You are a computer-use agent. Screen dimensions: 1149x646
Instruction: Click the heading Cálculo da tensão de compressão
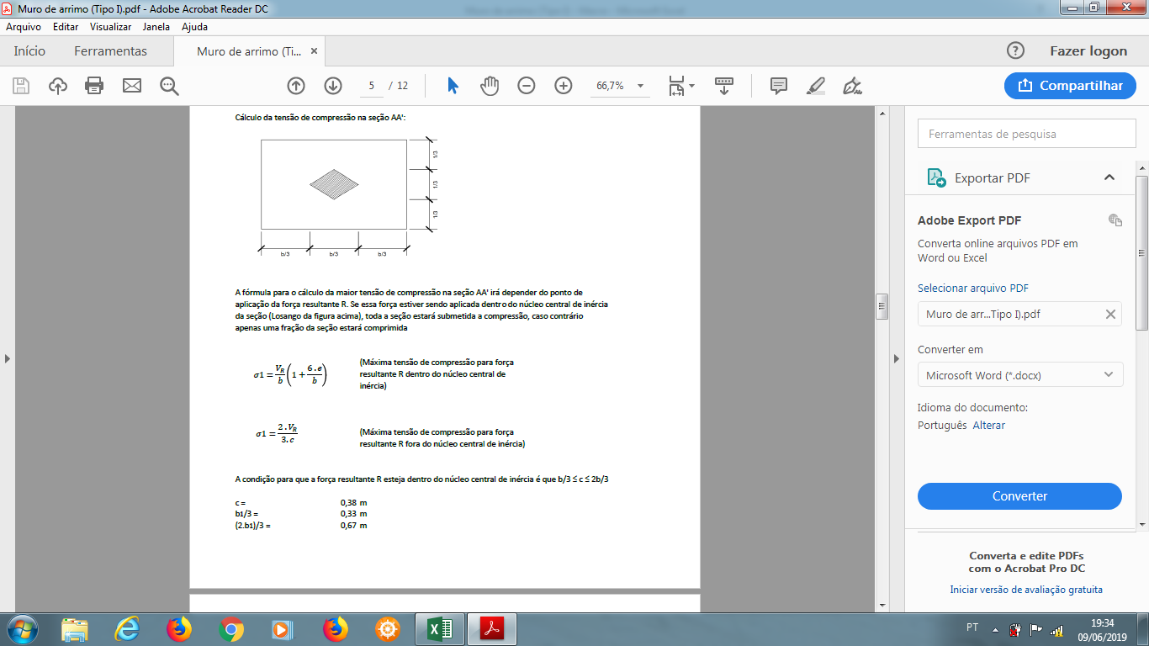click(x=320, y=119)
